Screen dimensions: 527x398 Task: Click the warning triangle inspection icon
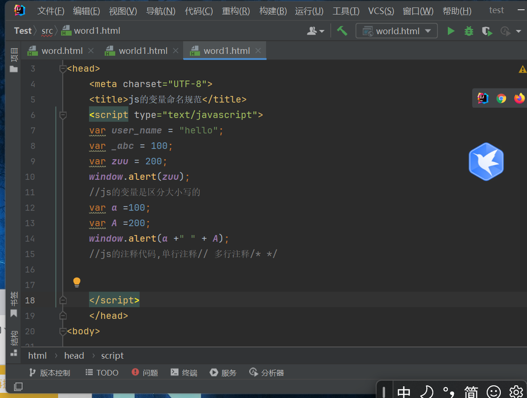click(522, 69)
